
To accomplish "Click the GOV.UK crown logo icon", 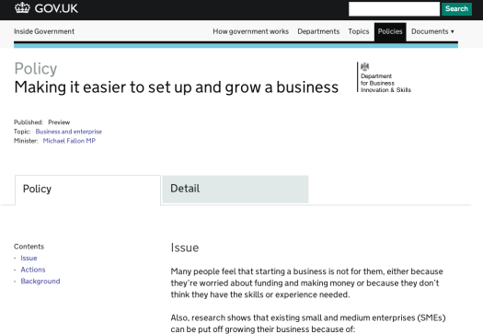I will [x=22, y=8].
